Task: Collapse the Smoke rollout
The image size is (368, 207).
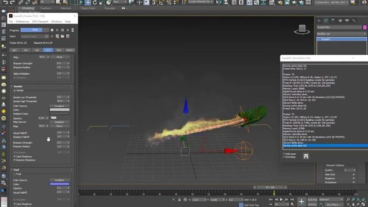Action: (11, 86)
